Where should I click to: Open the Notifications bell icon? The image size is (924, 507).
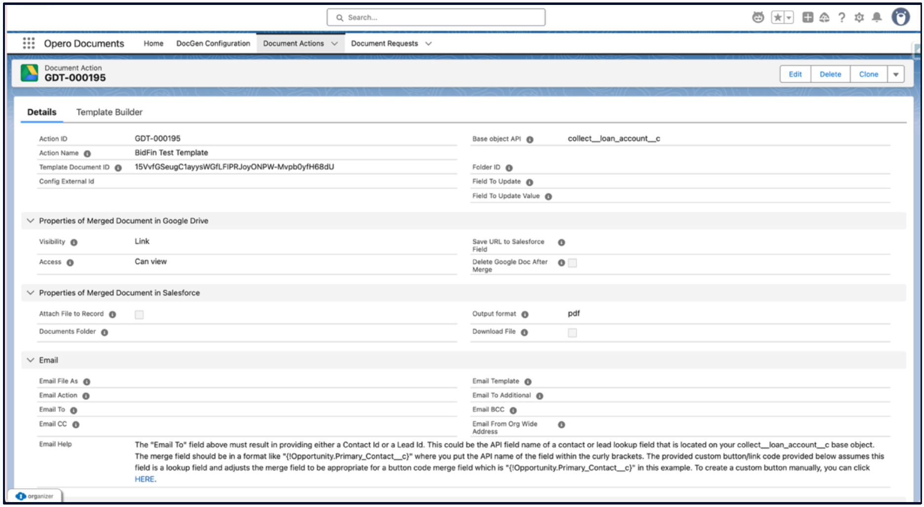[x=877, y=18]
